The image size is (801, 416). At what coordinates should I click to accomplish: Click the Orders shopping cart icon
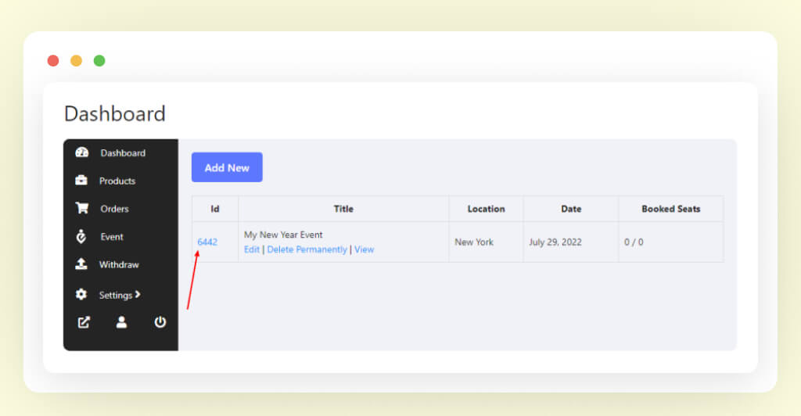[81, 208]
